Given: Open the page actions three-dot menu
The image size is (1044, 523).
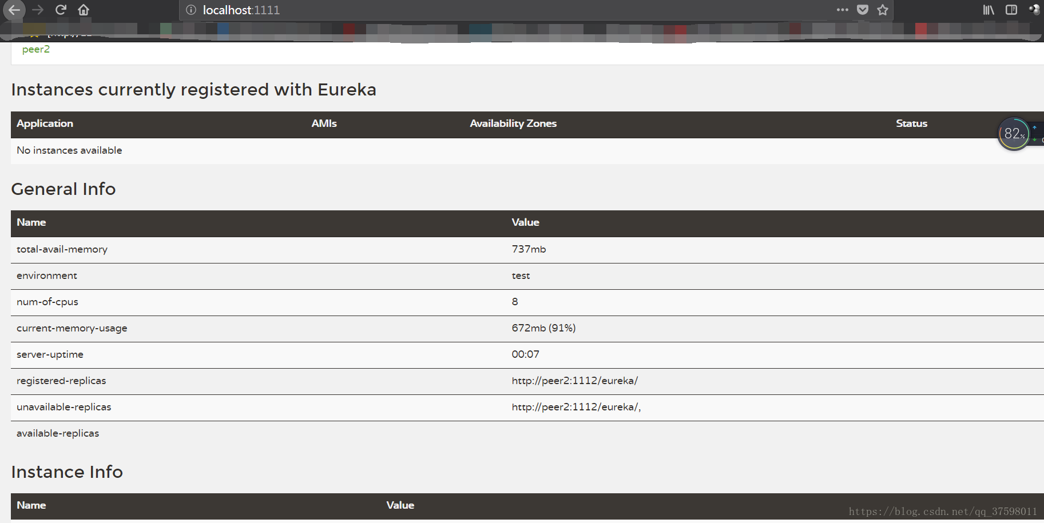Looking at the screenshot, I should coord(842,10).
